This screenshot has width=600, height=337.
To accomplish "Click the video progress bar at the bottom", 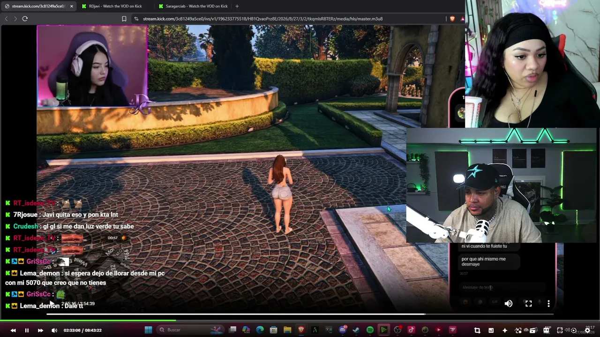I will [300, 321].
